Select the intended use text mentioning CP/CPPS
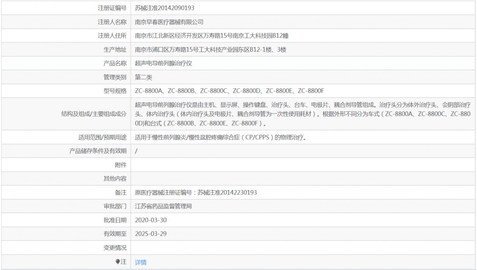Screen dimensions: 477x270 (220, 138)
